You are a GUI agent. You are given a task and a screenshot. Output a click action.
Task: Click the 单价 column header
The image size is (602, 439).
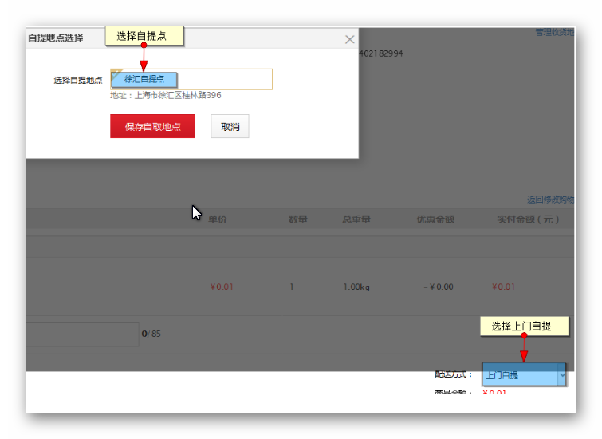point(218,219)
